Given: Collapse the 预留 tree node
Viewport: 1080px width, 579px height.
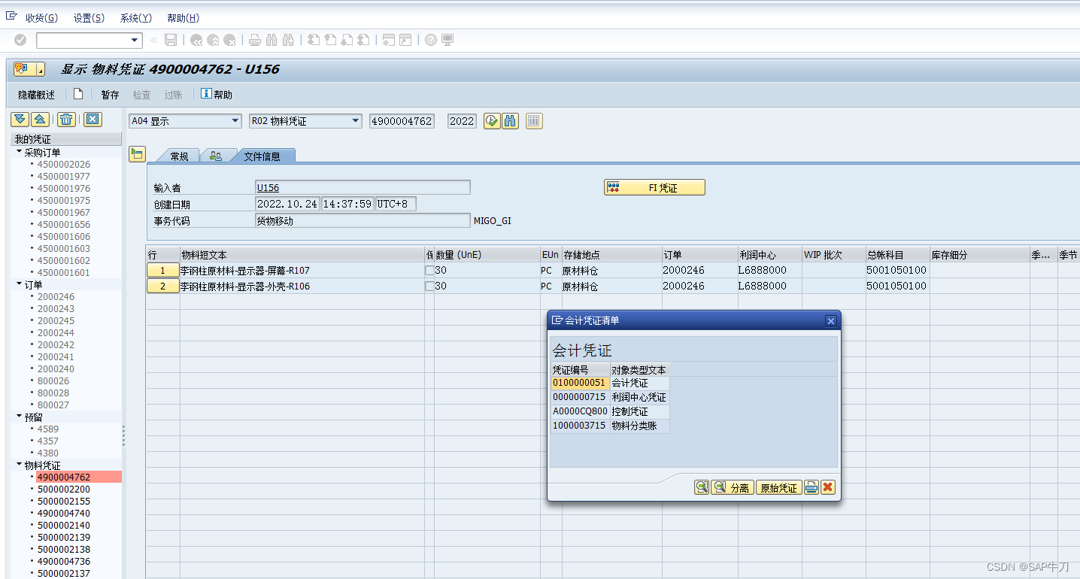Looking at the screenshot, I should click(20, 417).
